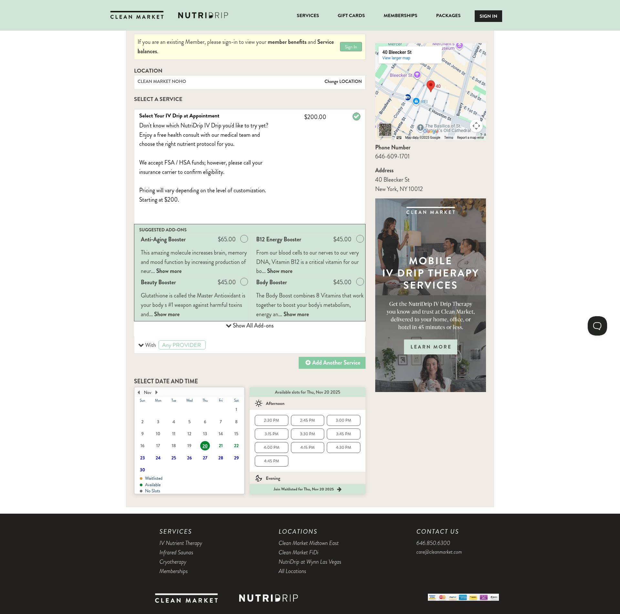Go to the previous calendar month arrow
Viewport: 620px width, 614px height.
(x=139, y=393)
